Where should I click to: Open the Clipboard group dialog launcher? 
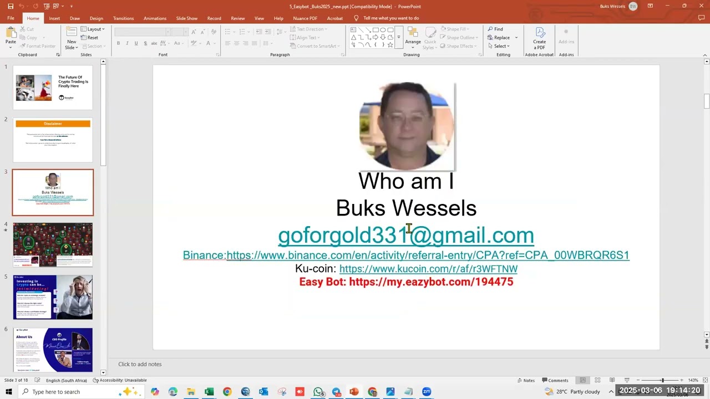[58, 55]
